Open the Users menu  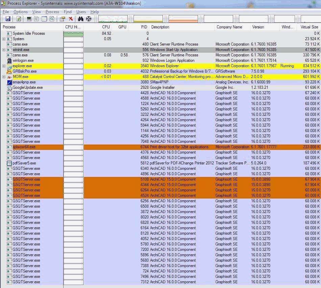pyautogui.click(x=81, y=12)
